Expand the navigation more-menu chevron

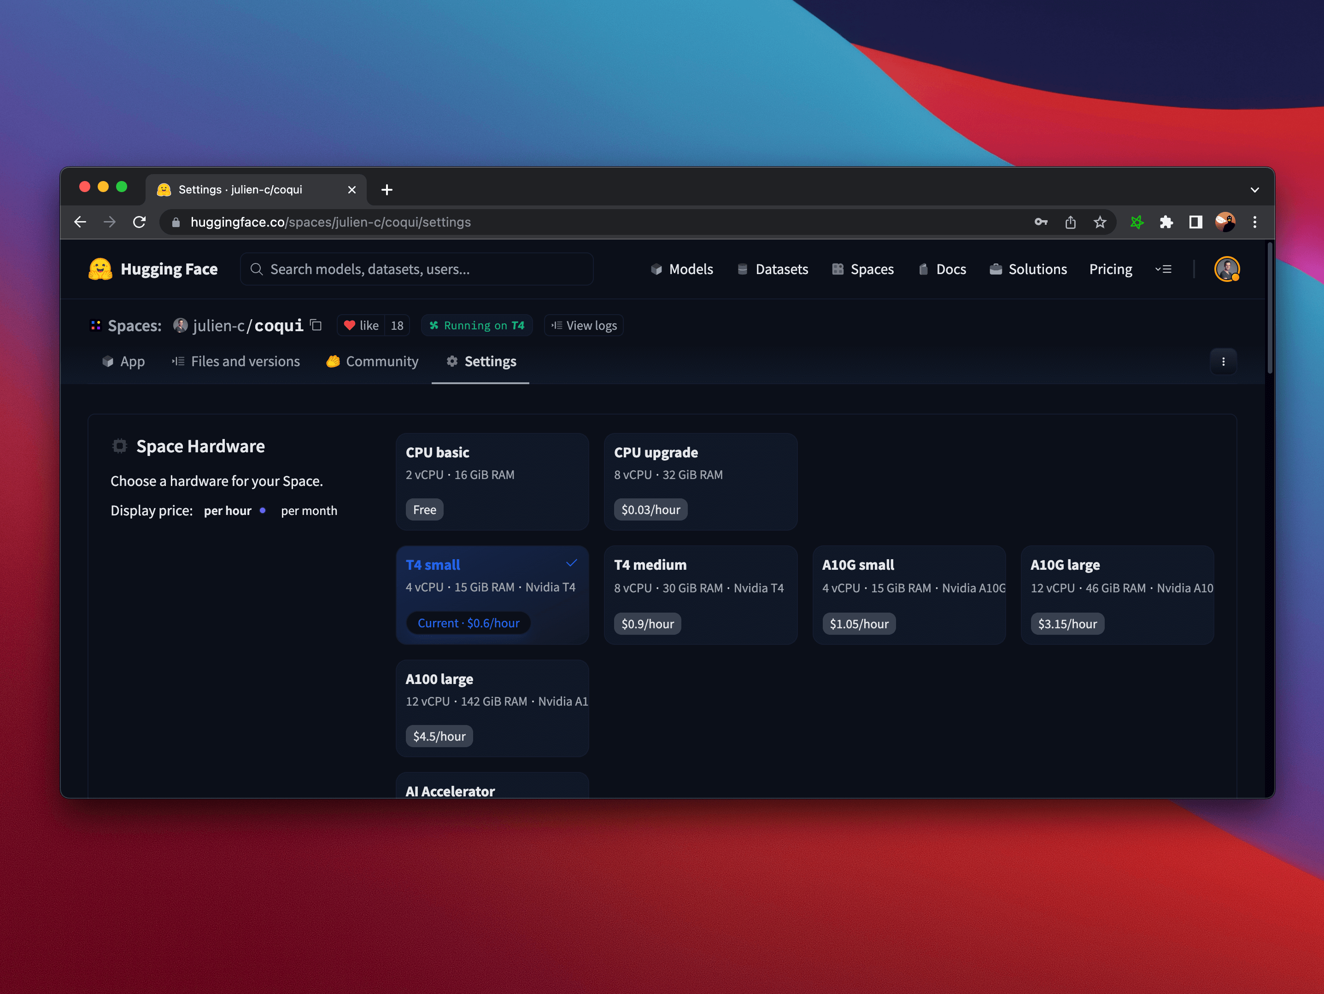pos(1163,269)
